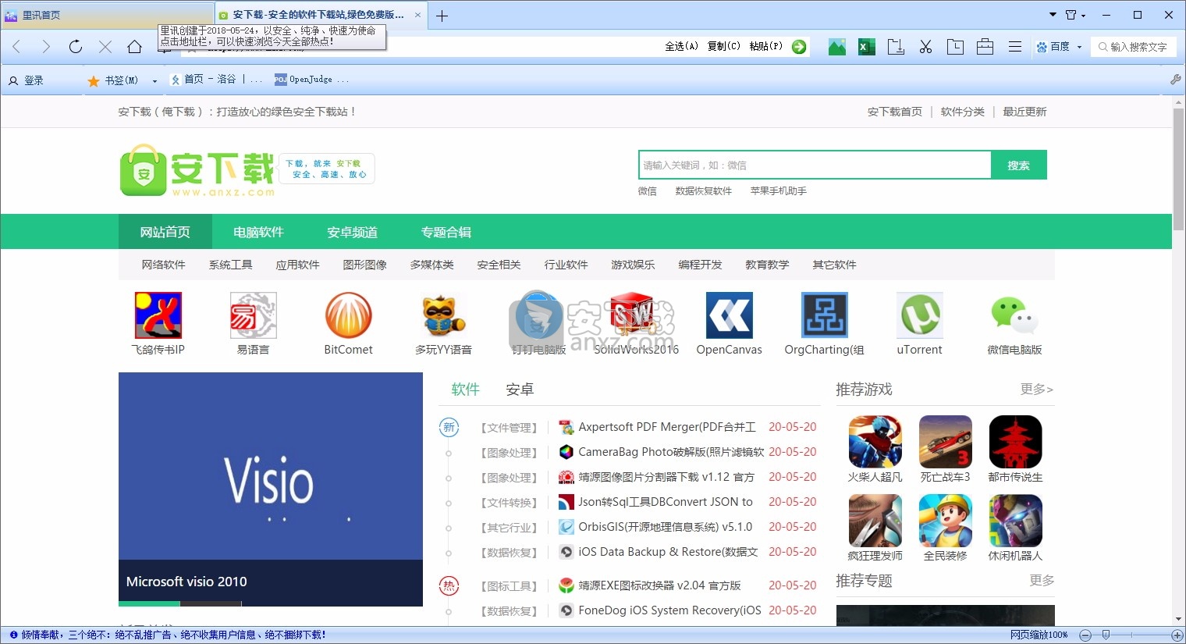Click 最近更新 in the top bar
The image size is (1186, 644).
tap(1024, 112)
